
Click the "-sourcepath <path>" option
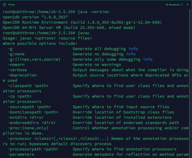click(x=29, y=107)
